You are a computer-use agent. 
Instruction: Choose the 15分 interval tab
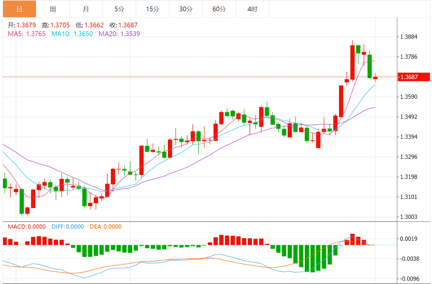[x=152, y=9]
